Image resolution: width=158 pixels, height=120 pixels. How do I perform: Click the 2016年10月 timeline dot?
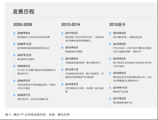110,88
